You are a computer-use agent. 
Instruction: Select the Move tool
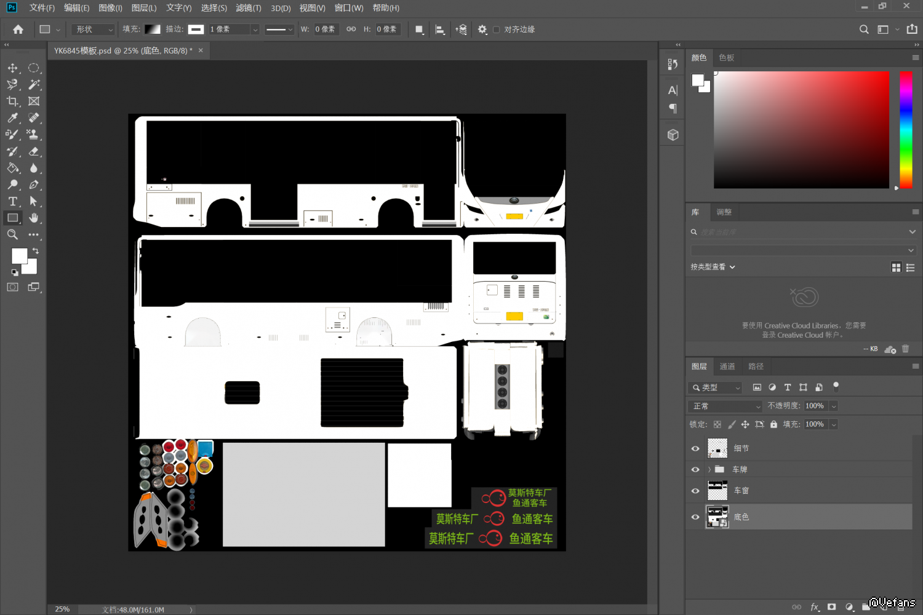click(x=12, y=68)
